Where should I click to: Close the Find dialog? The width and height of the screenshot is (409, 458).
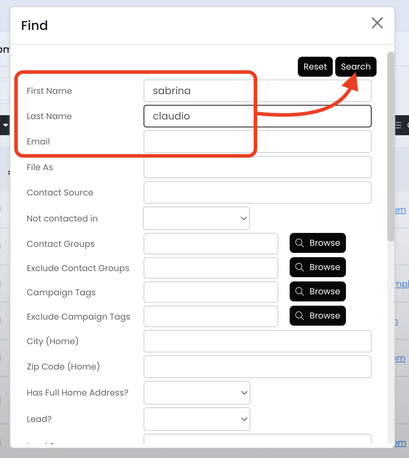(x=377, y=23)
